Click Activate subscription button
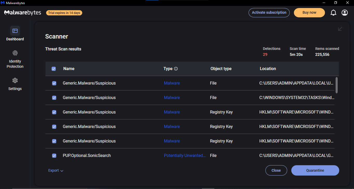 tap(269, 12)
